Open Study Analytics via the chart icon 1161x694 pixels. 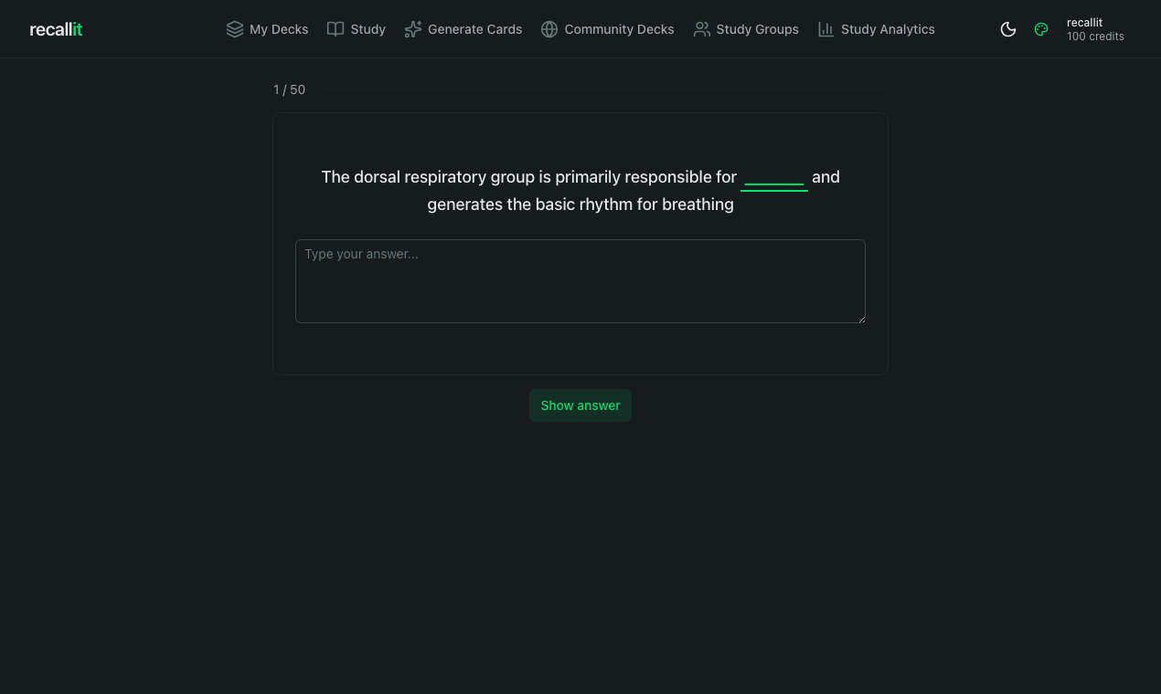pyautogui.click(x=825, y=28)
